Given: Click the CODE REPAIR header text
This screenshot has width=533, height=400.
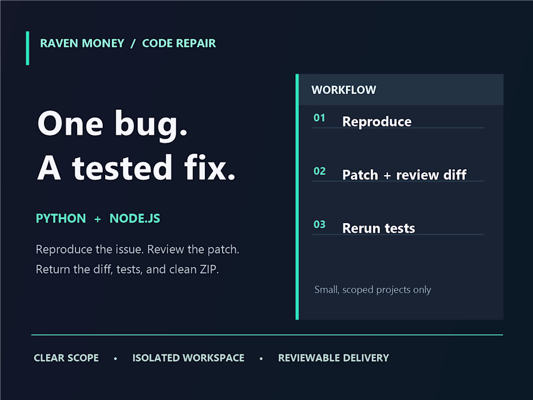Looking at the screenshot, I should pos(179,44).
